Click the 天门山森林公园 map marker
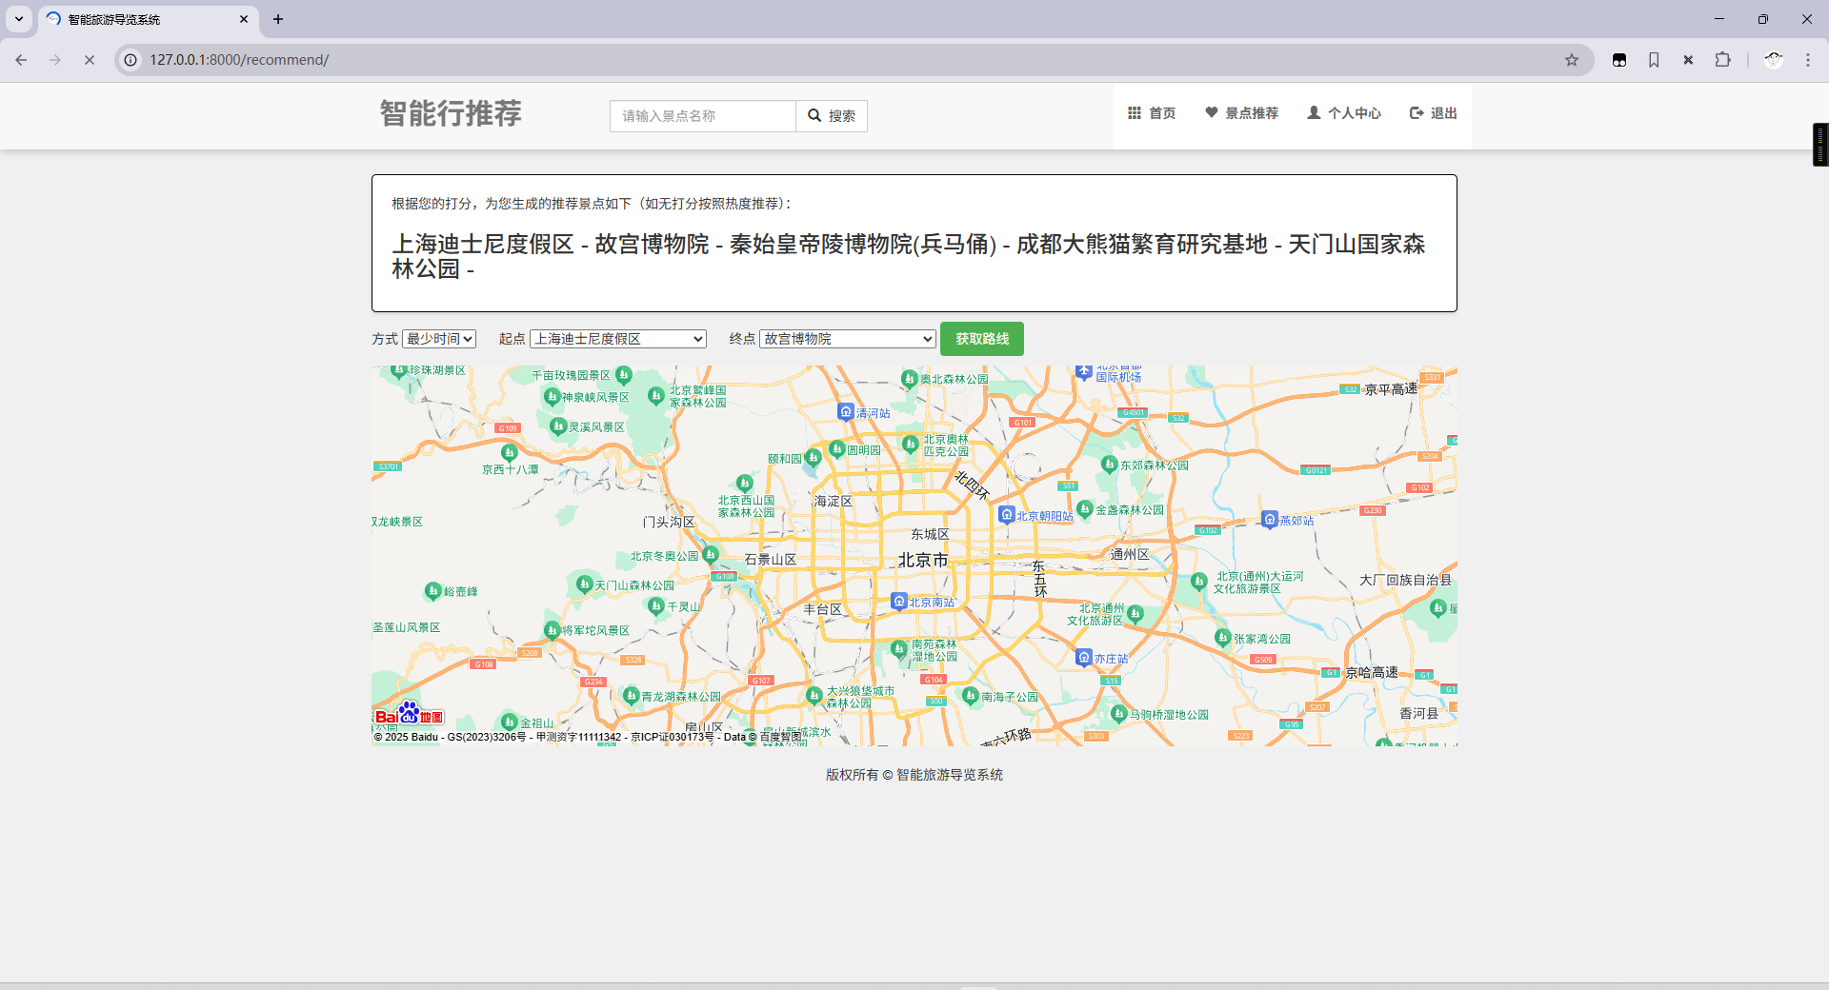 click(x=585, y=584)
